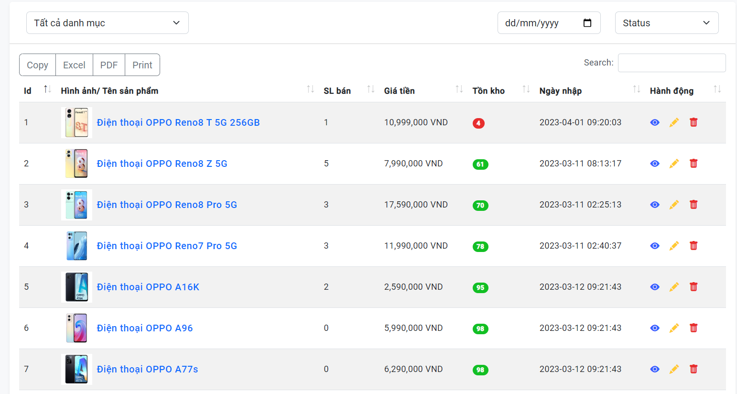
Task: Sort table by Id column
Action: coord(47,89)
